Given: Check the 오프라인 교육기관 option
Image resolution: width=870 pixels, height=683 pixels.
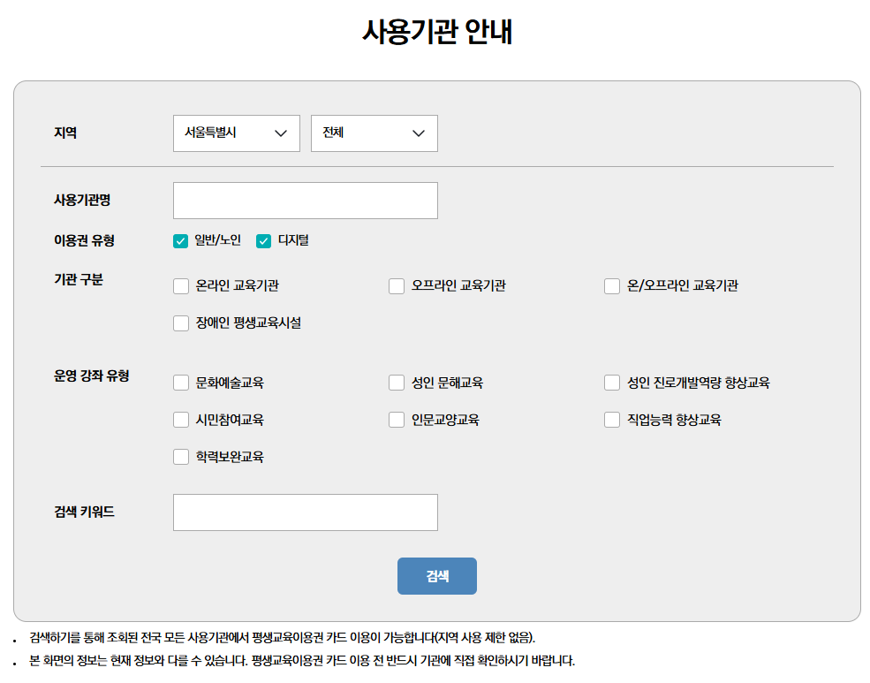Looking at the screenshot, I should [x=396, y=285].
